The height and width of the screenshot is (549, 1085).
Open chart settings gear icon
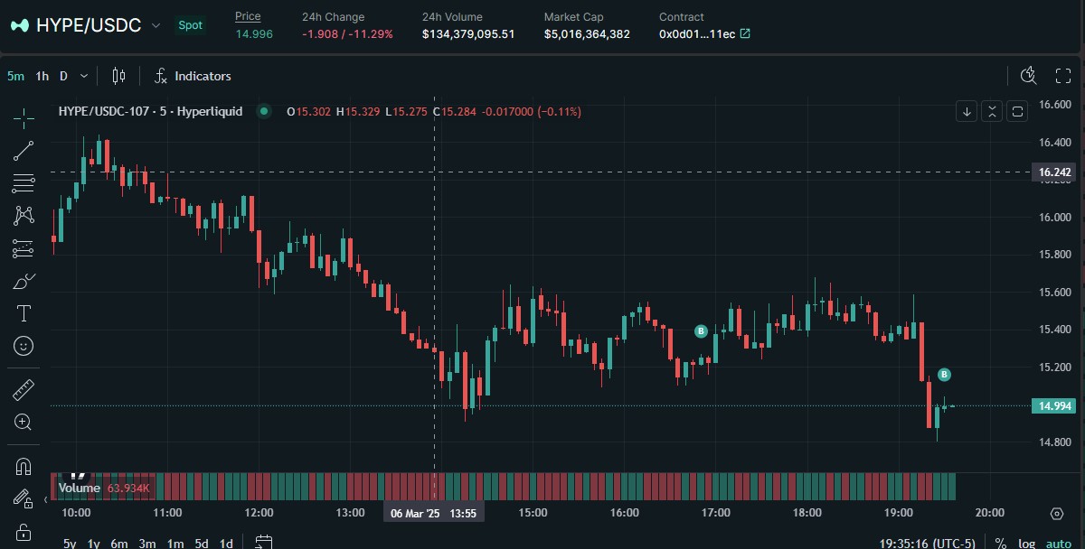tap(1057, 514)
